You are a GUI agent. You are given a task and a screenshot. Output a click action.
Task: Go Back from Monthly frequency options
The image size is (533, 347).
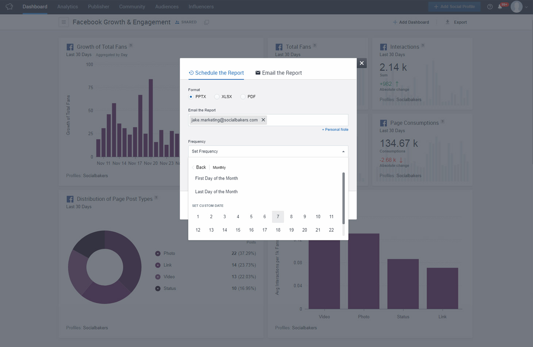[x=199, y=167]
